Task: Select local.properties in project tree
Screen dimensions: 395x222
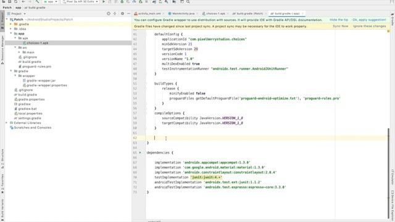Action: point(30,113)
